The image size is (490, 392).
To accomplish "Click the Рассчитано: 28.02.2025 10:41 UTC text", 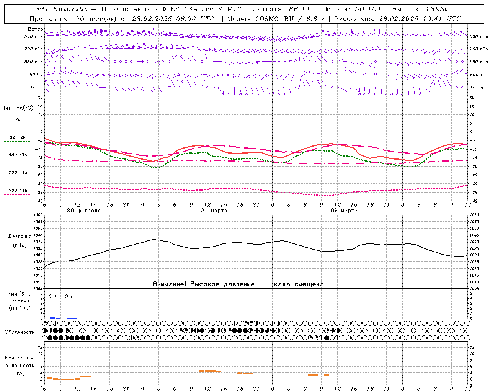I will [397, 19].
